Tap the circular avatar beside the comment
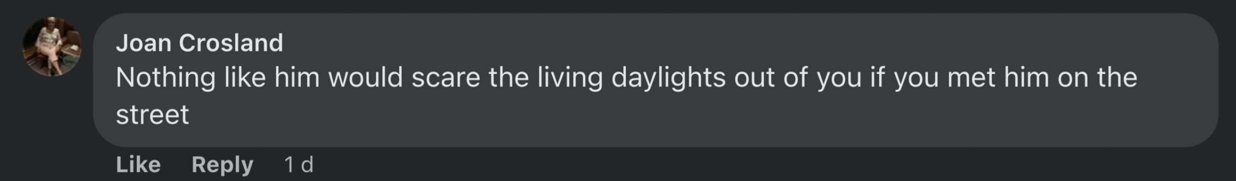 (x=52, y=47)
